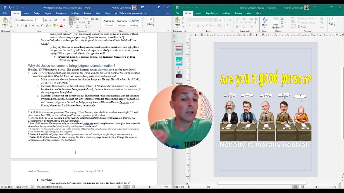
Task: Click Shading paint bucket in Word
Action: [71, 27]
